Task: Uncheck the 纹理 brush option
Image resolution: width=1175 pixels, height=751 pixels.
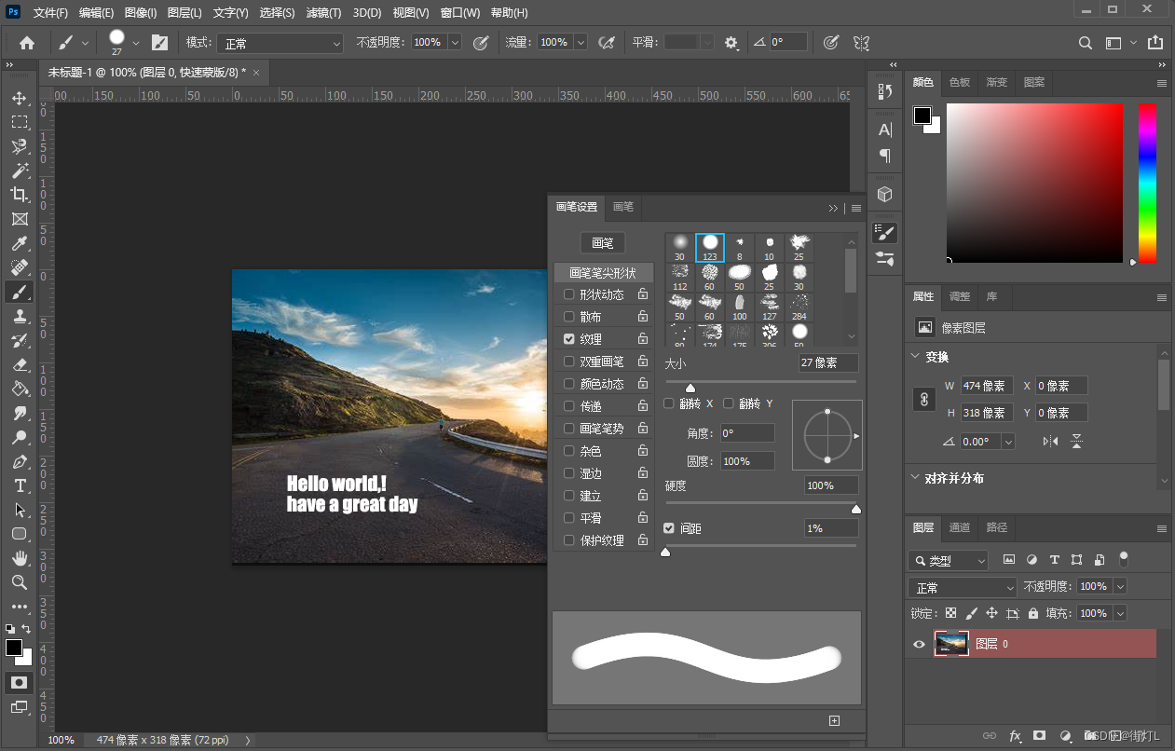Action: pos(569,339)
